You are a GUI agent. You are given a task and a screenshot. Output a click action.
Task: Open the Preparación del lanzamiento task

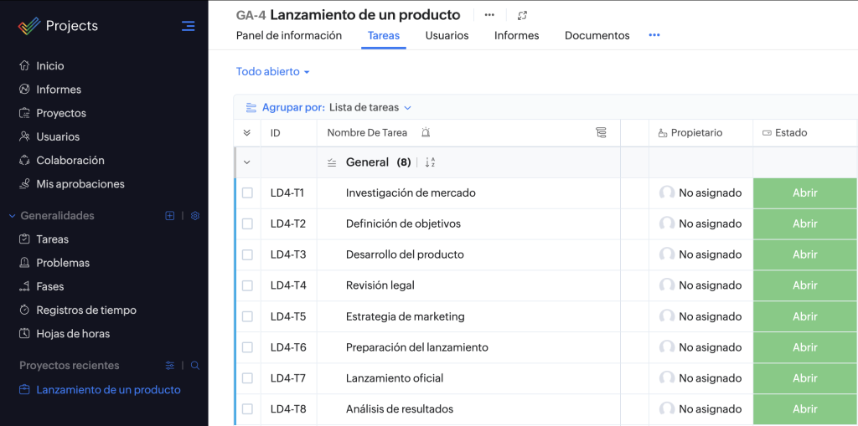pyautogui.click(x=417, y=347)
